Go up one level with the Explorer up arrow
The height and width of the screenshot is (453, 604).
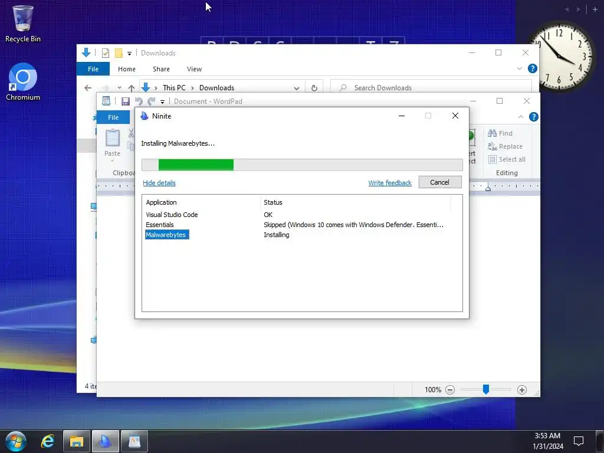(x=132, y=88)
